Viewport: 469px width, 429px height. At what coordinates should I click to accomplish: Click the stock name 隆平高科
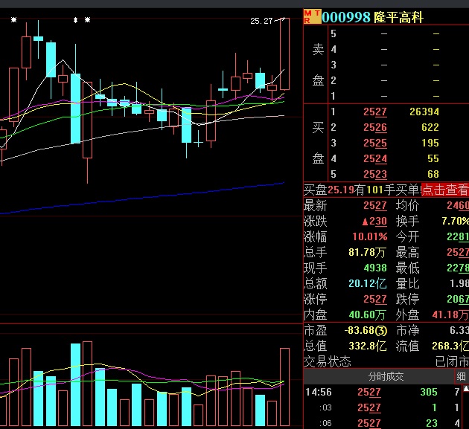point(399,17)
